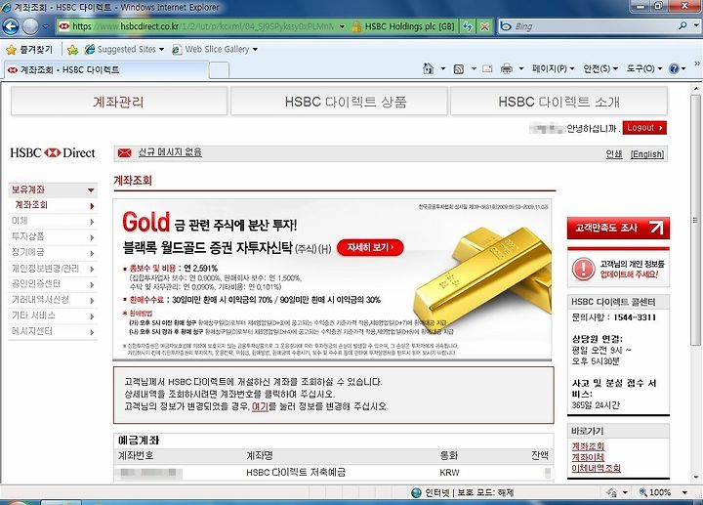
Task: Open the recent pages dropdown arrow
Action: tap(46, 26)
